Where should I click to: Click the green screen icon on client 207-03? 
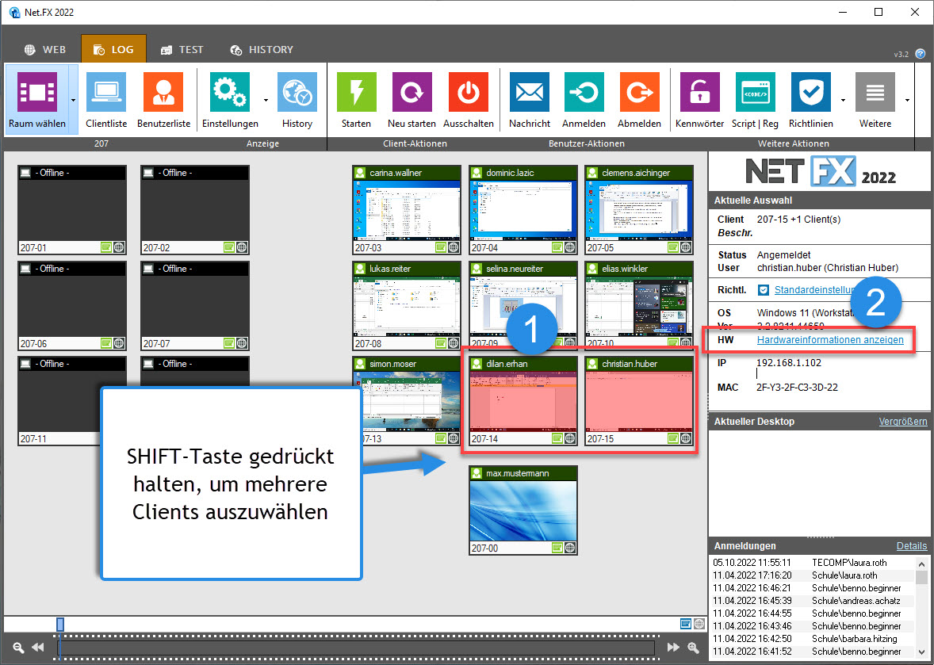[x=441, y=247]
